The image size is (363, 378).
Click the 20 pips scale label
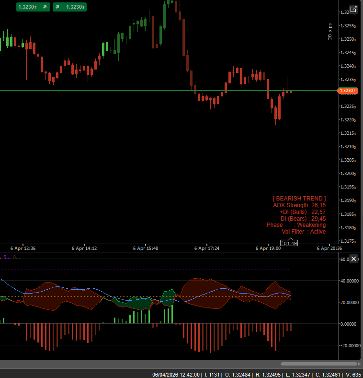point(330,32)
